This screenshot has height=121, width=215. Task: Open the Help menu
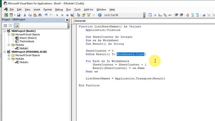coord(112,9)
